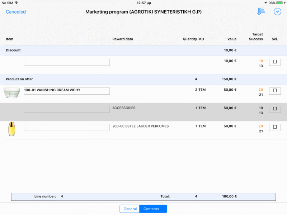The height and width of the screenshot is (215, 287).
Task: Tap the orange target 20 in Vichy row
Action: coord(261,90)
